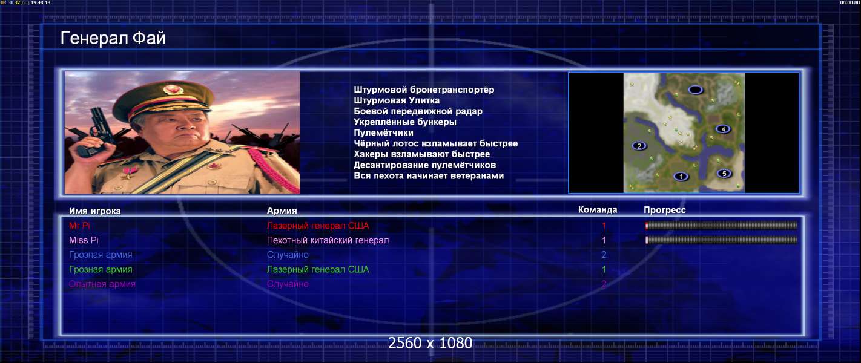Viewport: 861px width, 363px height.
Task: Select the 'Опытная армия' player name
Action: coord(102,284)
